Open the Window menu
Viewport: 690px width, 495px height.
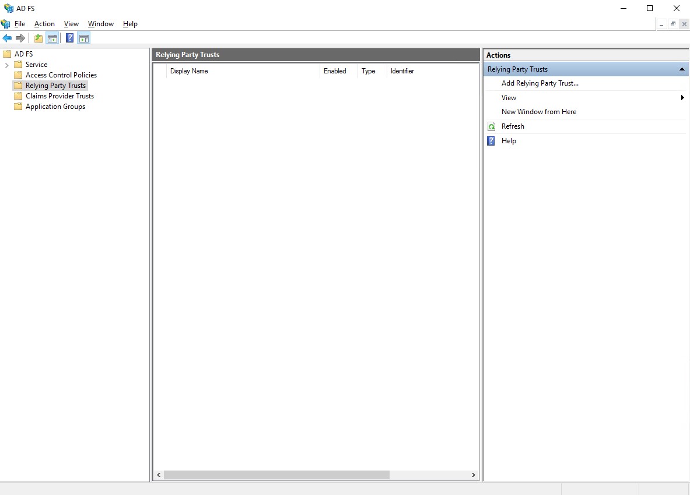(100, 24)
